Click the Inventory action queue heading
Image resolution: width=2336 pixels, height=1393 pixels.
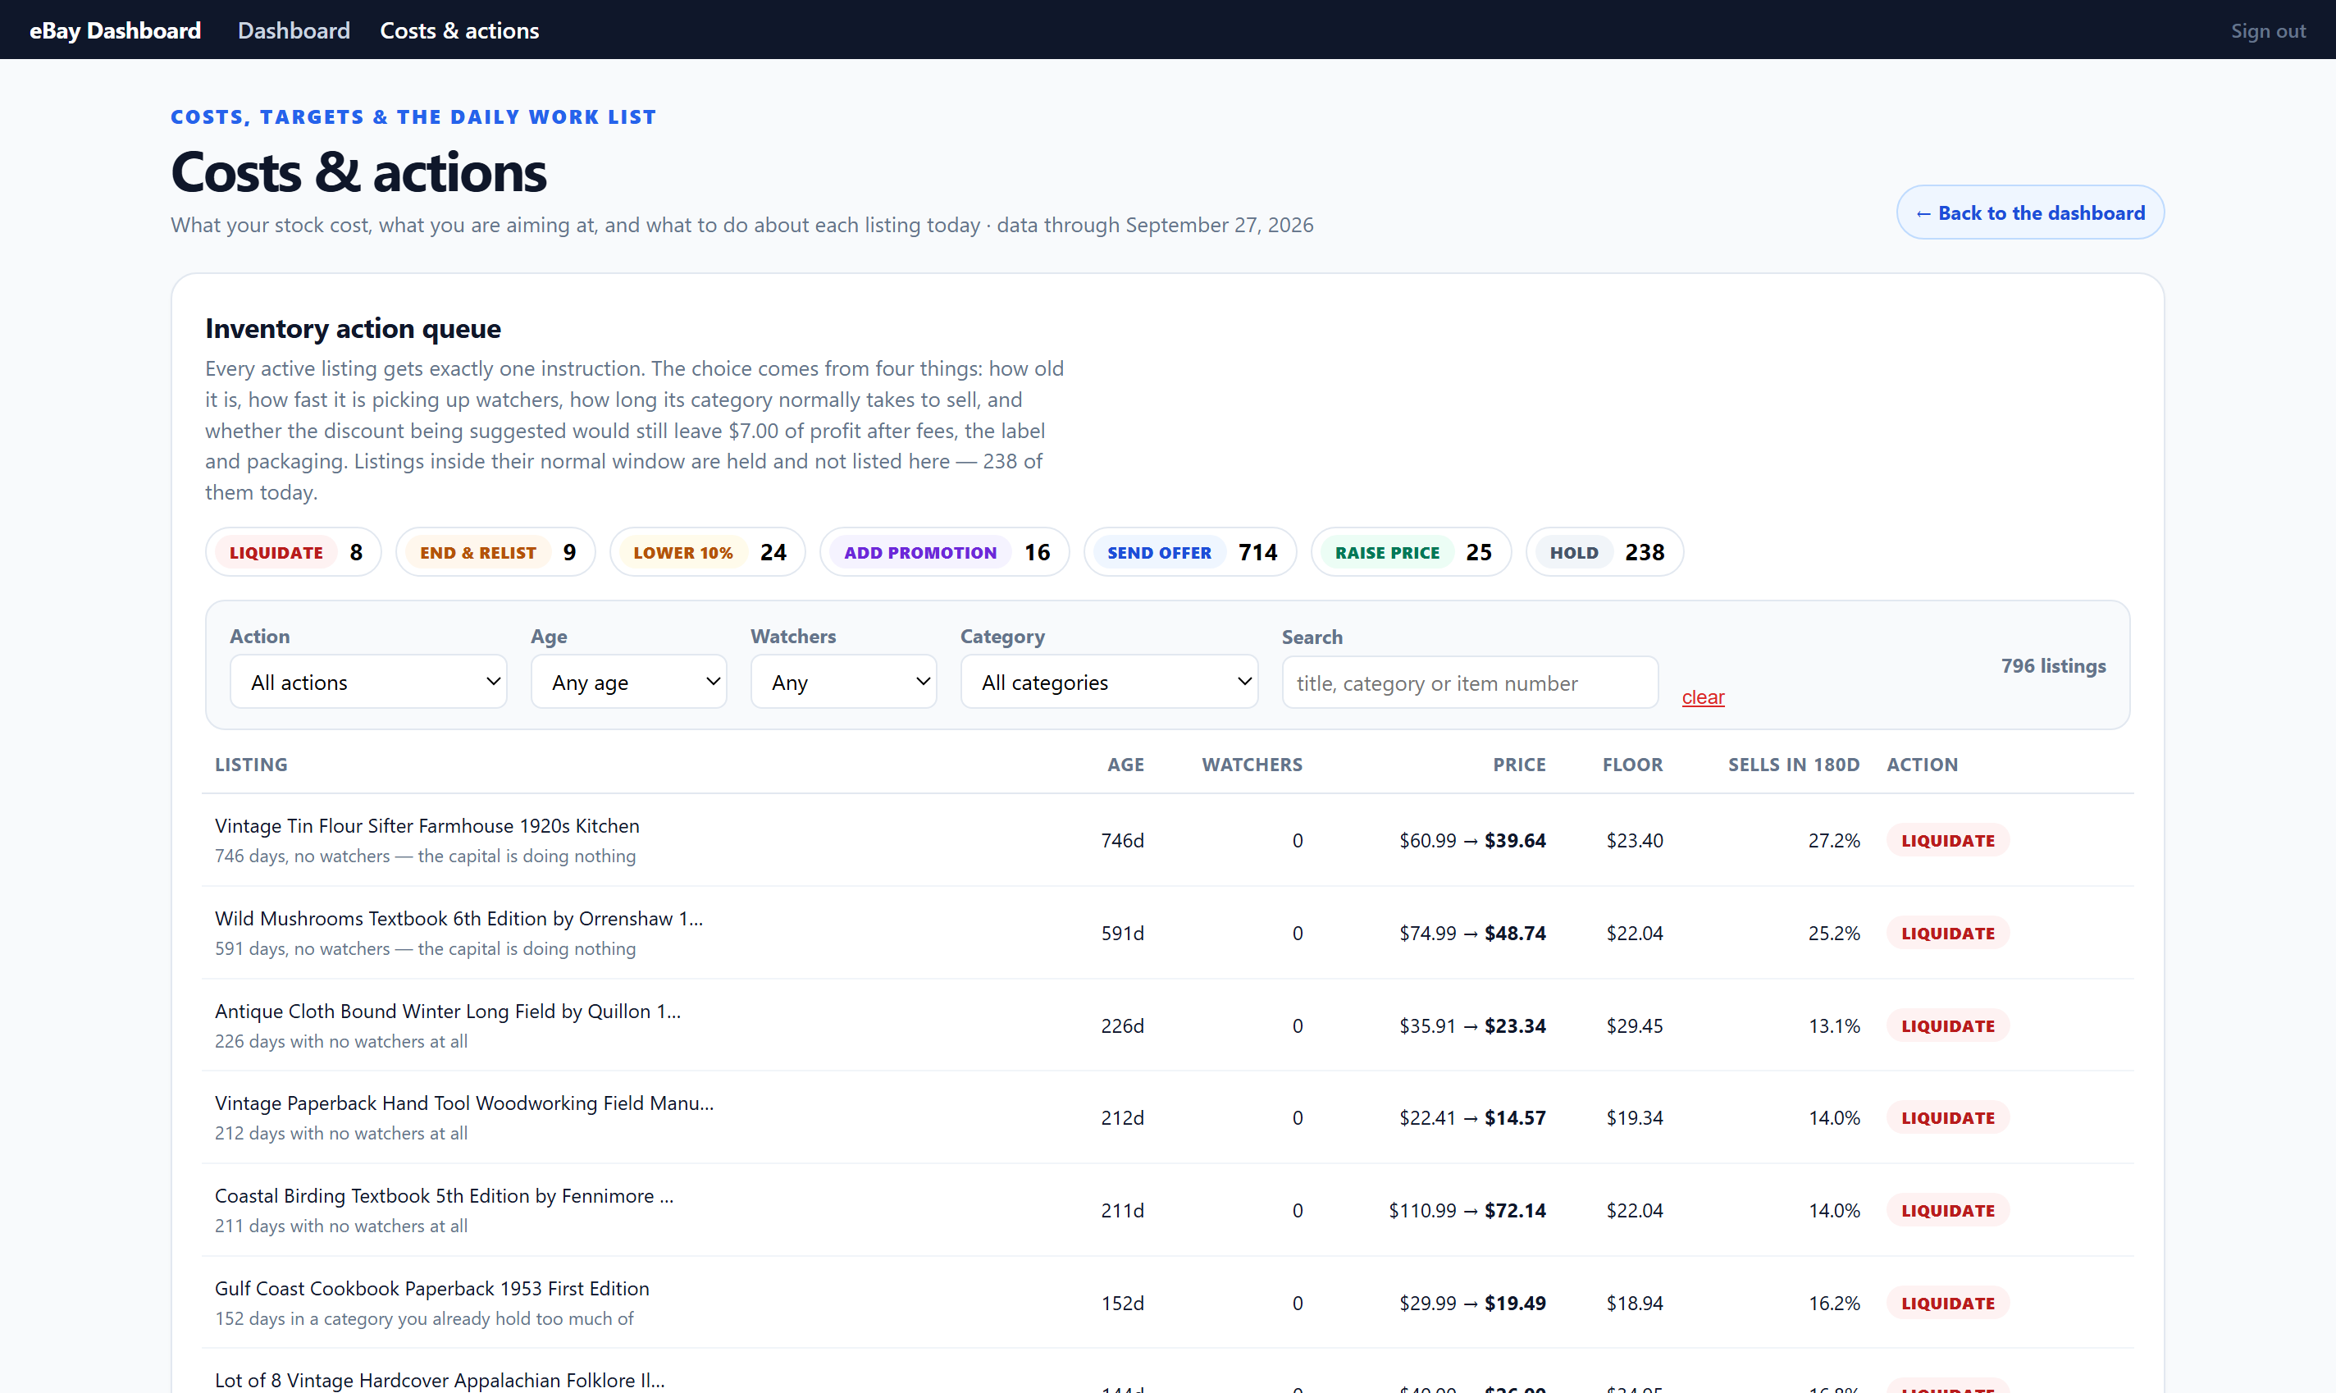coord(353,327)
